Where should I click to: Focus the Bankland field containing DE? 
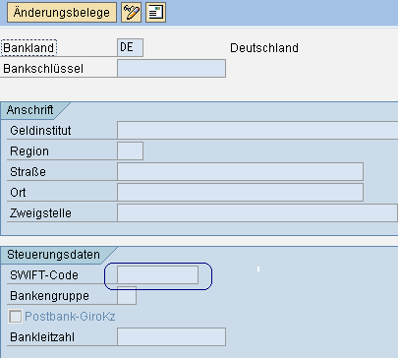(130, 47)
